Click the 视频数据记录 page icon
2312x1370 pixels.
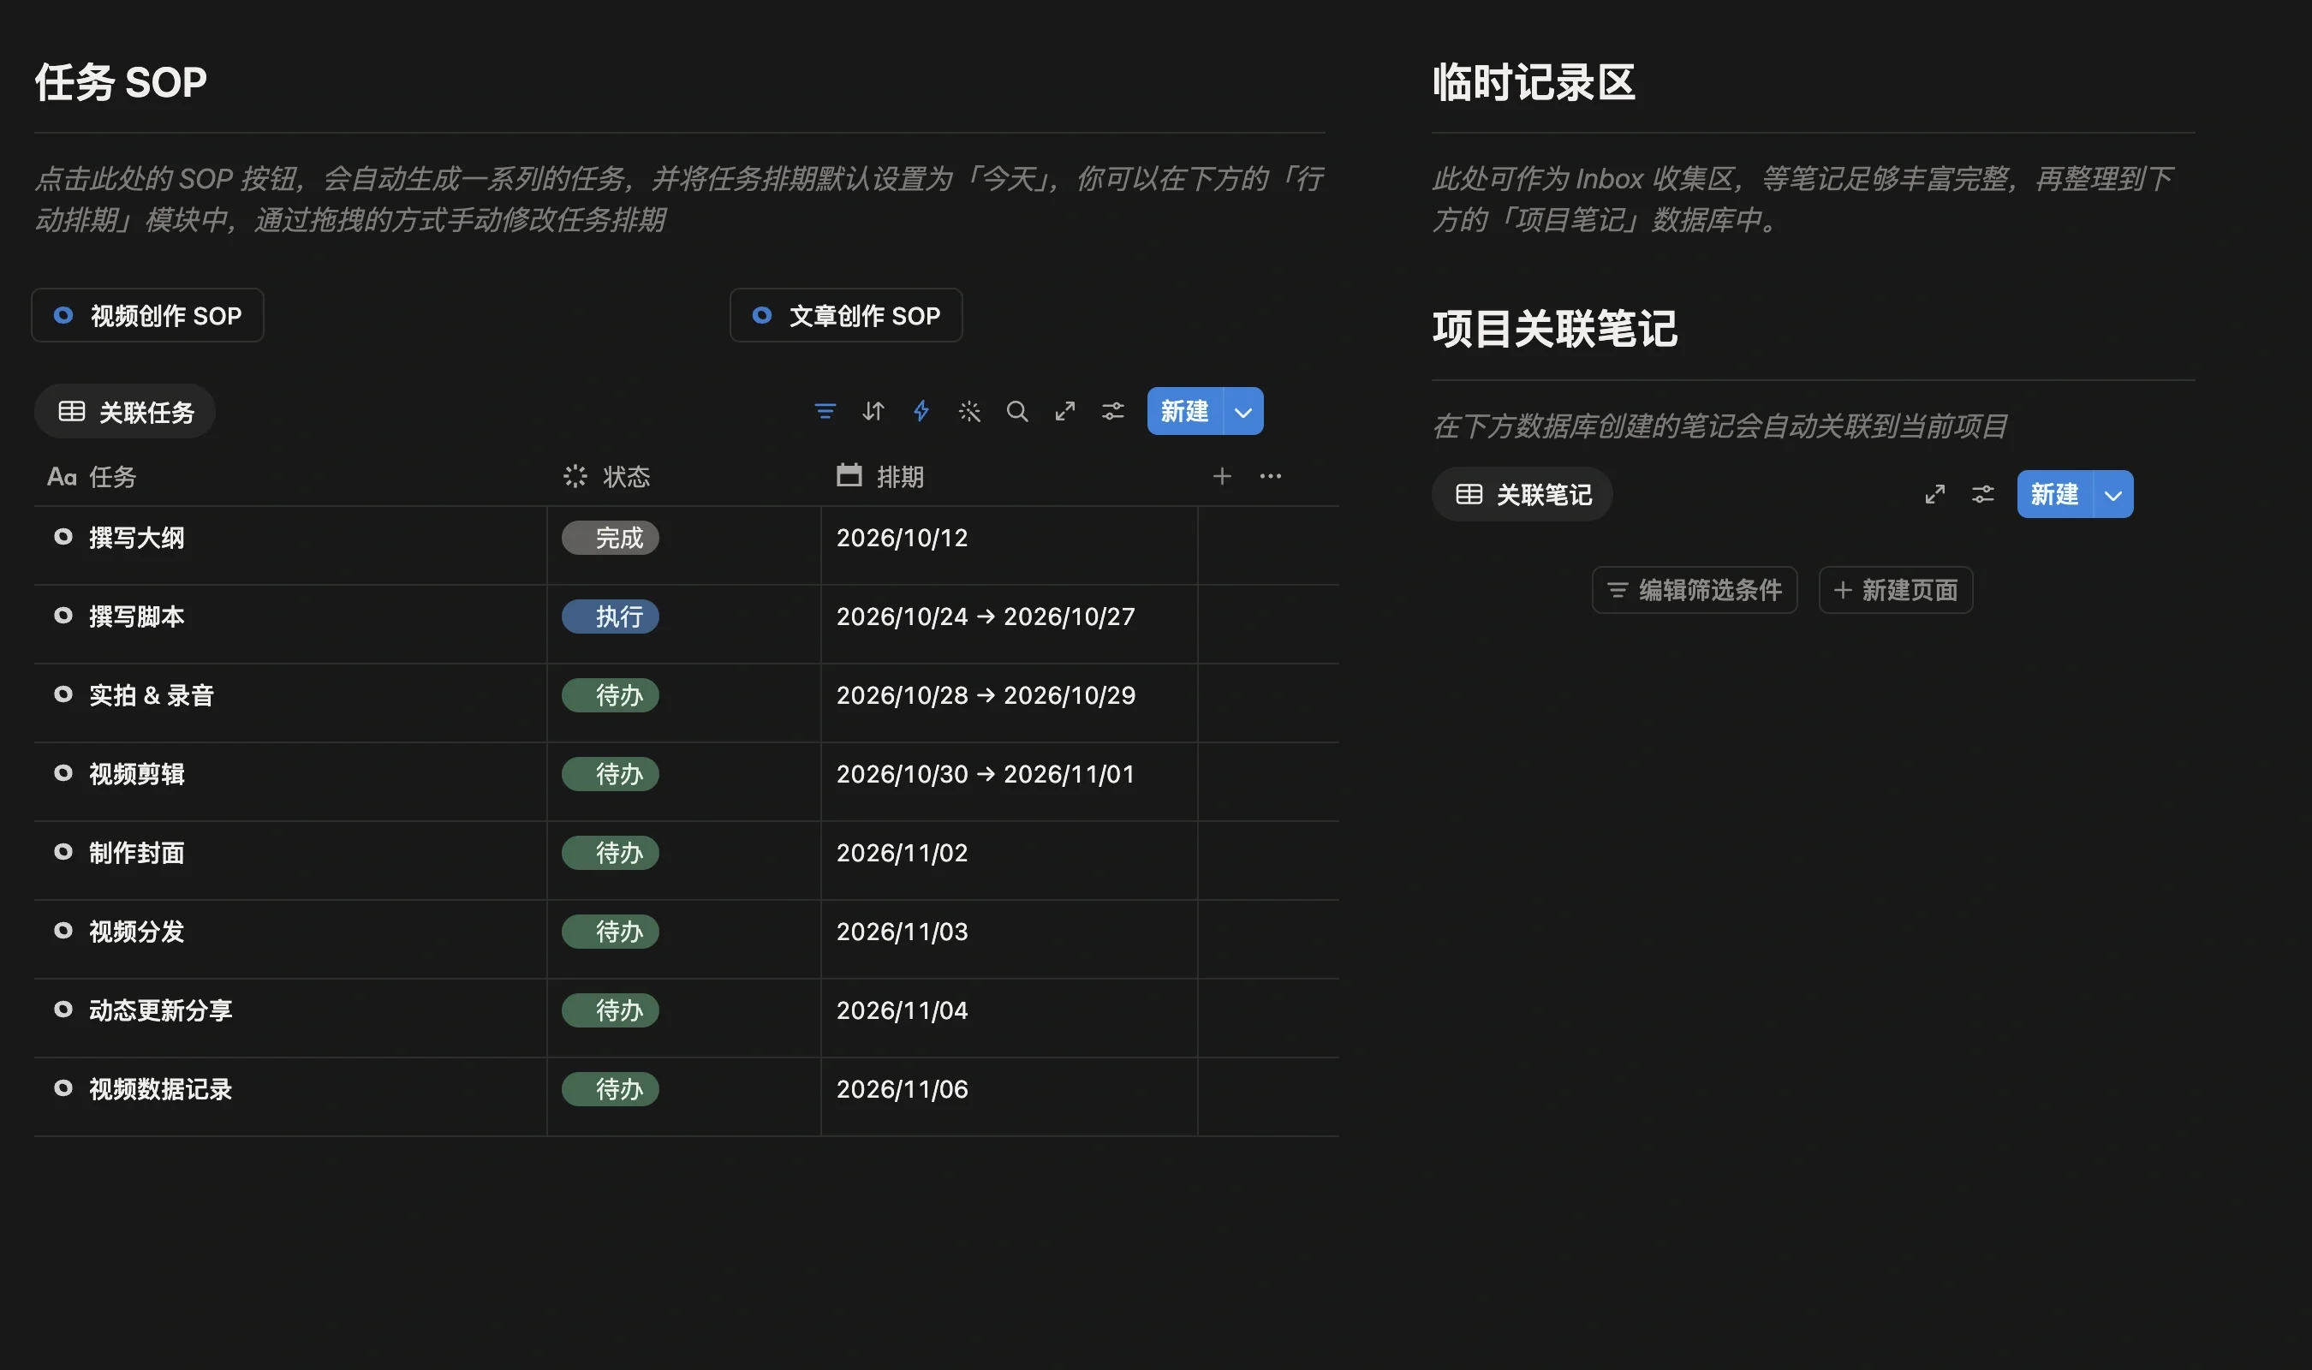63,1088
